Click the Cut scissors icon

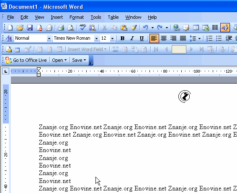pos(104,28)
